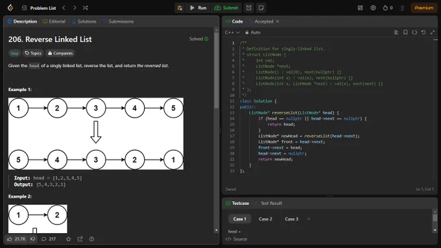Click the LeetCode logo icon
Image resolution: width=441 pixels, height=248 pixels.
point(10,8)
